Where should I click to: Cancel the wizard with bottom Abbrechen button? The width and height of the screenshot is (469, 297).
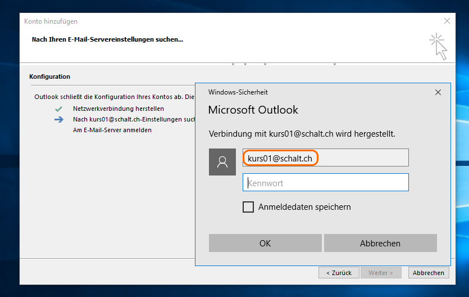[x=429, y=273]
